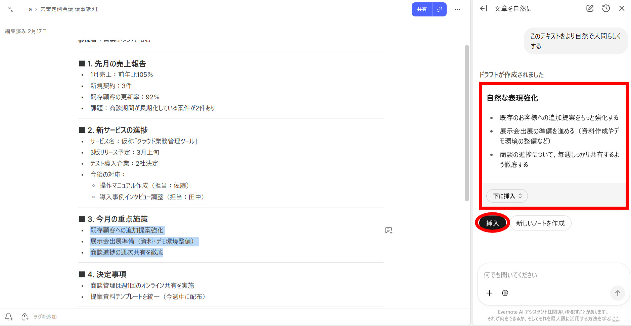Image resolution: width=631 pixels, height=326 pixels.
Task: View AI conversation history with the clock icon
Action: [x=606, y=8]
